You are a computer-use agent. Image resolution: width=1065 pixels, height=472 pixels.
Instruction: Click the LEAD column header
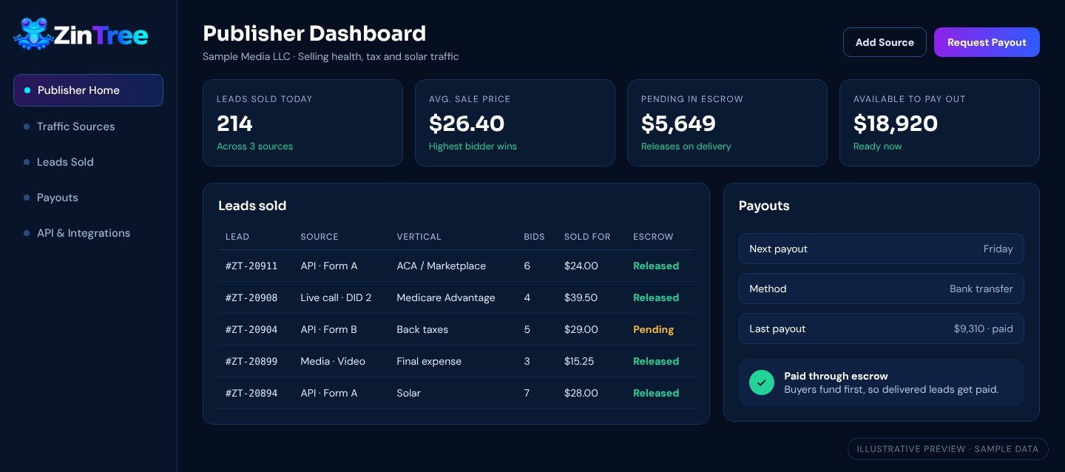237,237
